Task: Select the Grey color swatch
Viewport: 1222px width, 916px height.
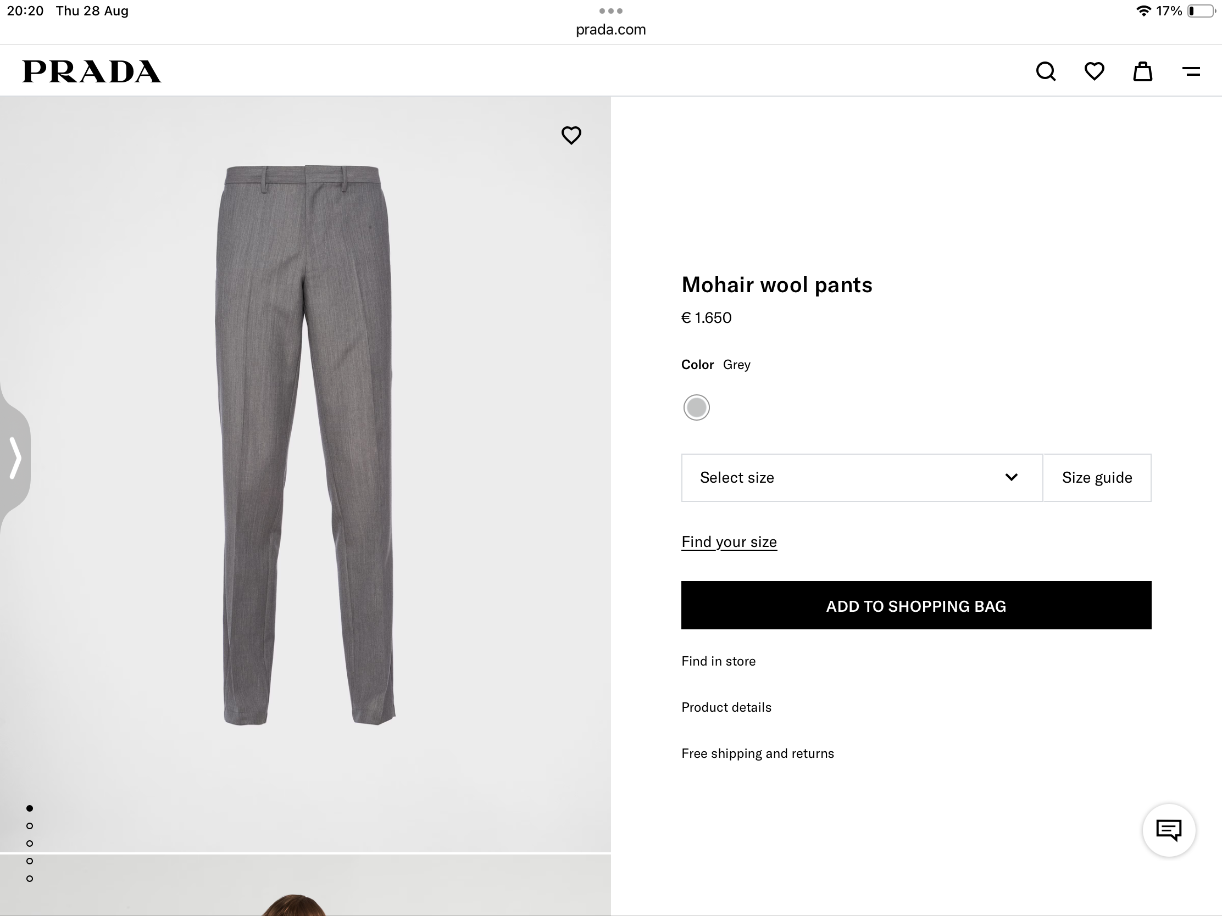Action: tap(697, 407)
